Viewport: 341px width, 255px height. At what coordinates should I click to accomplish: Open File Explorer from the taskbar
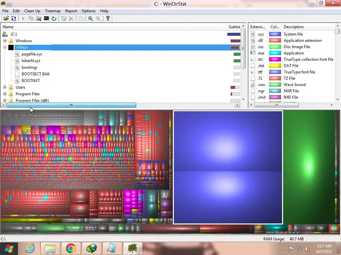point(50,248)
